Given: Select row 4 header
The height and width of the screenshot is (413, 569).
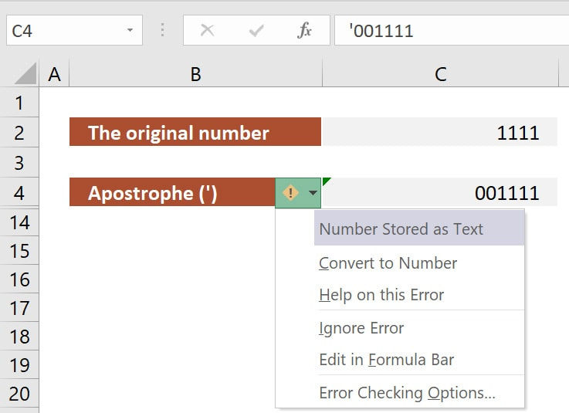Looking at the screenshot, I should 19,193.
